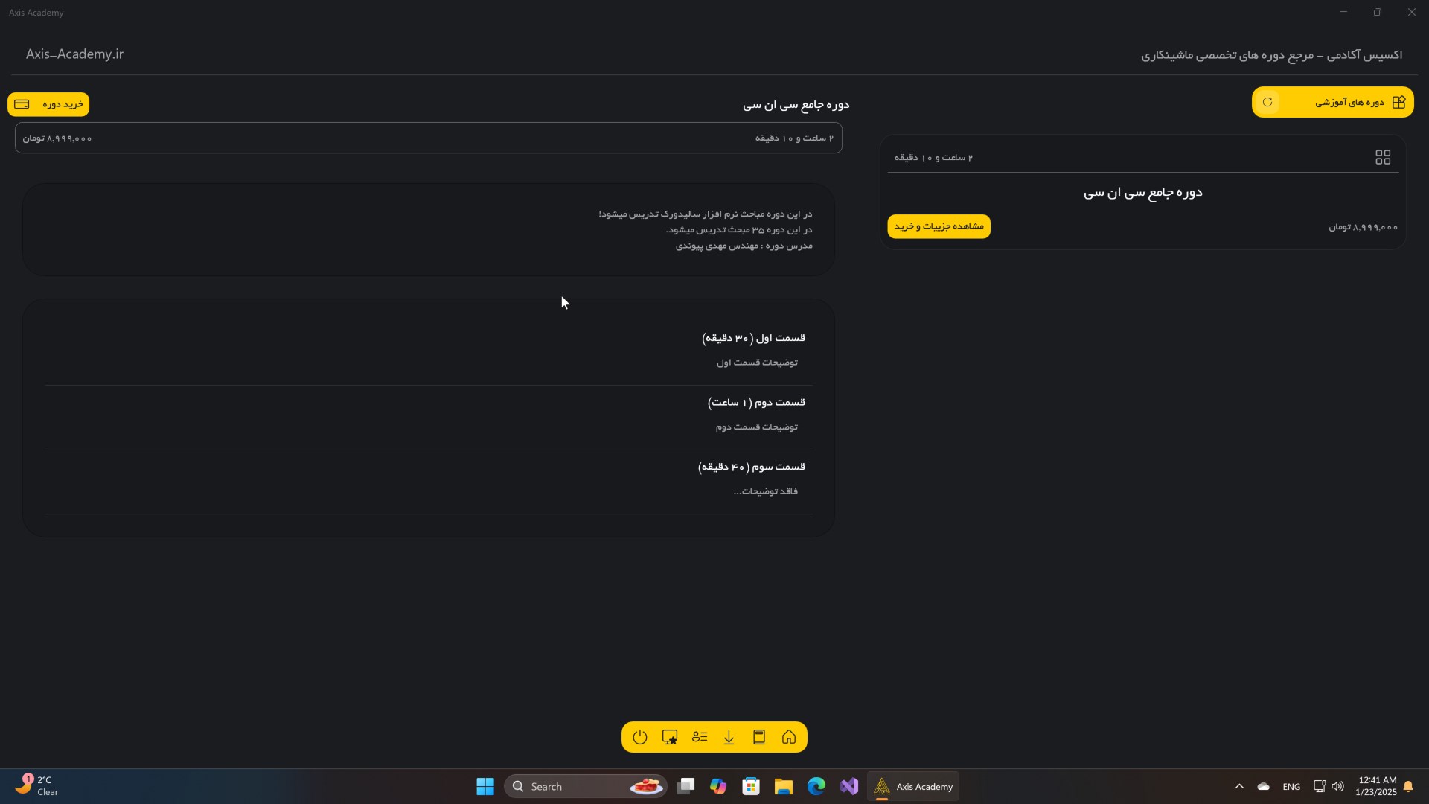Click the monitor with star icon

(x=669, y=737)
